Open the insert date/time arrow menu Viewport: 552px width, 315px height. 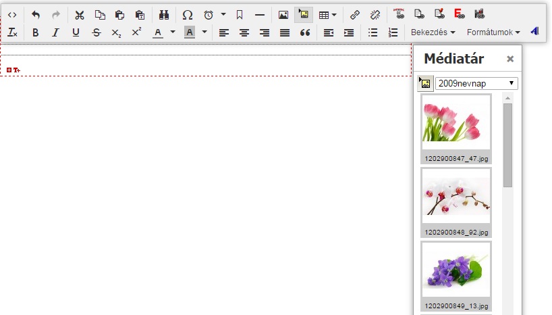(223, 14)
